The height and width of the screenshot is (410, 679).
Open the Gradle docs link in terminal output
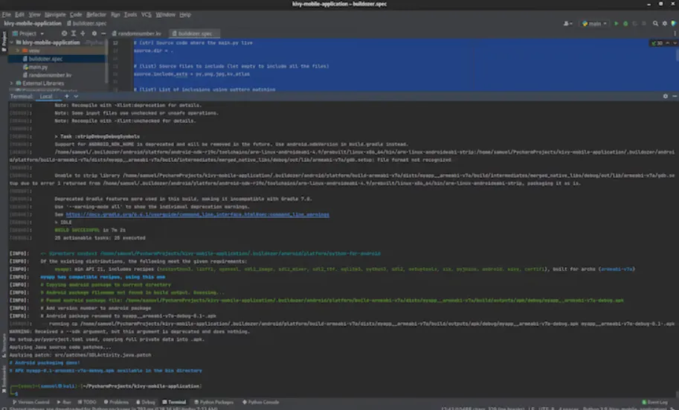pos(198,214)
